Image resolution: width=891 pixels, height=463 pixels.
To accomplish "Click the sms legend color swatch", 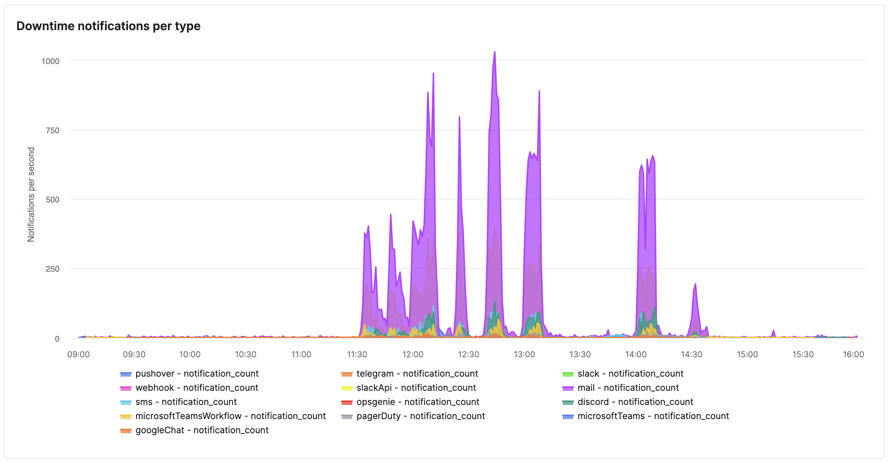I will pos(126,402).
